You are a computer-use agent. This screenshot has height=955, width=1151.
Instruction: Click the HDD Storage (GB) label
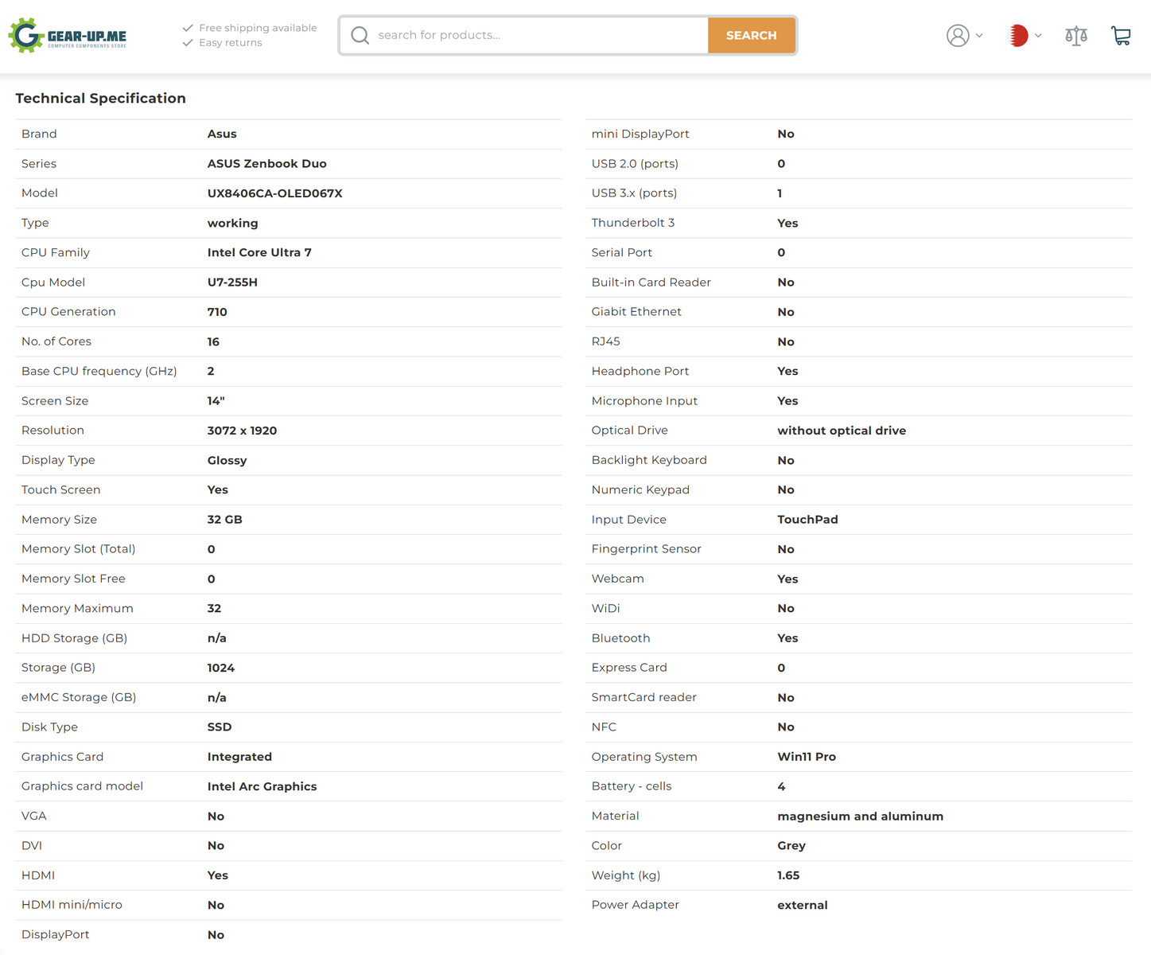click(x=74, y=638)
